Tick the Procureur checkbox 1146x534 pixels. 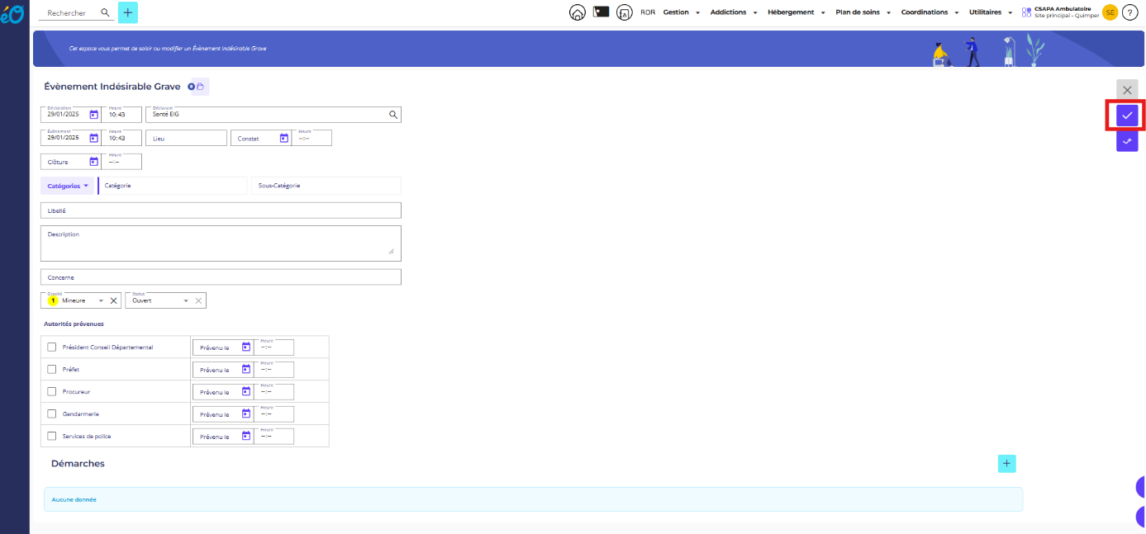52,392
